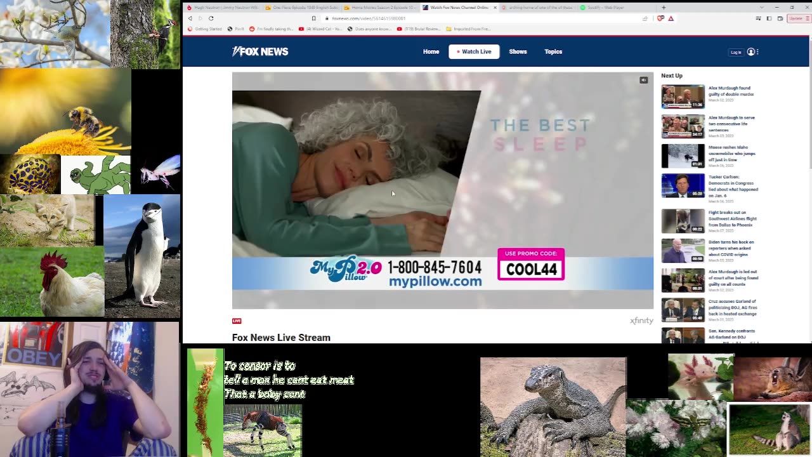
Task: Click the Fox News Live Stream title
Action: (281, 338)
